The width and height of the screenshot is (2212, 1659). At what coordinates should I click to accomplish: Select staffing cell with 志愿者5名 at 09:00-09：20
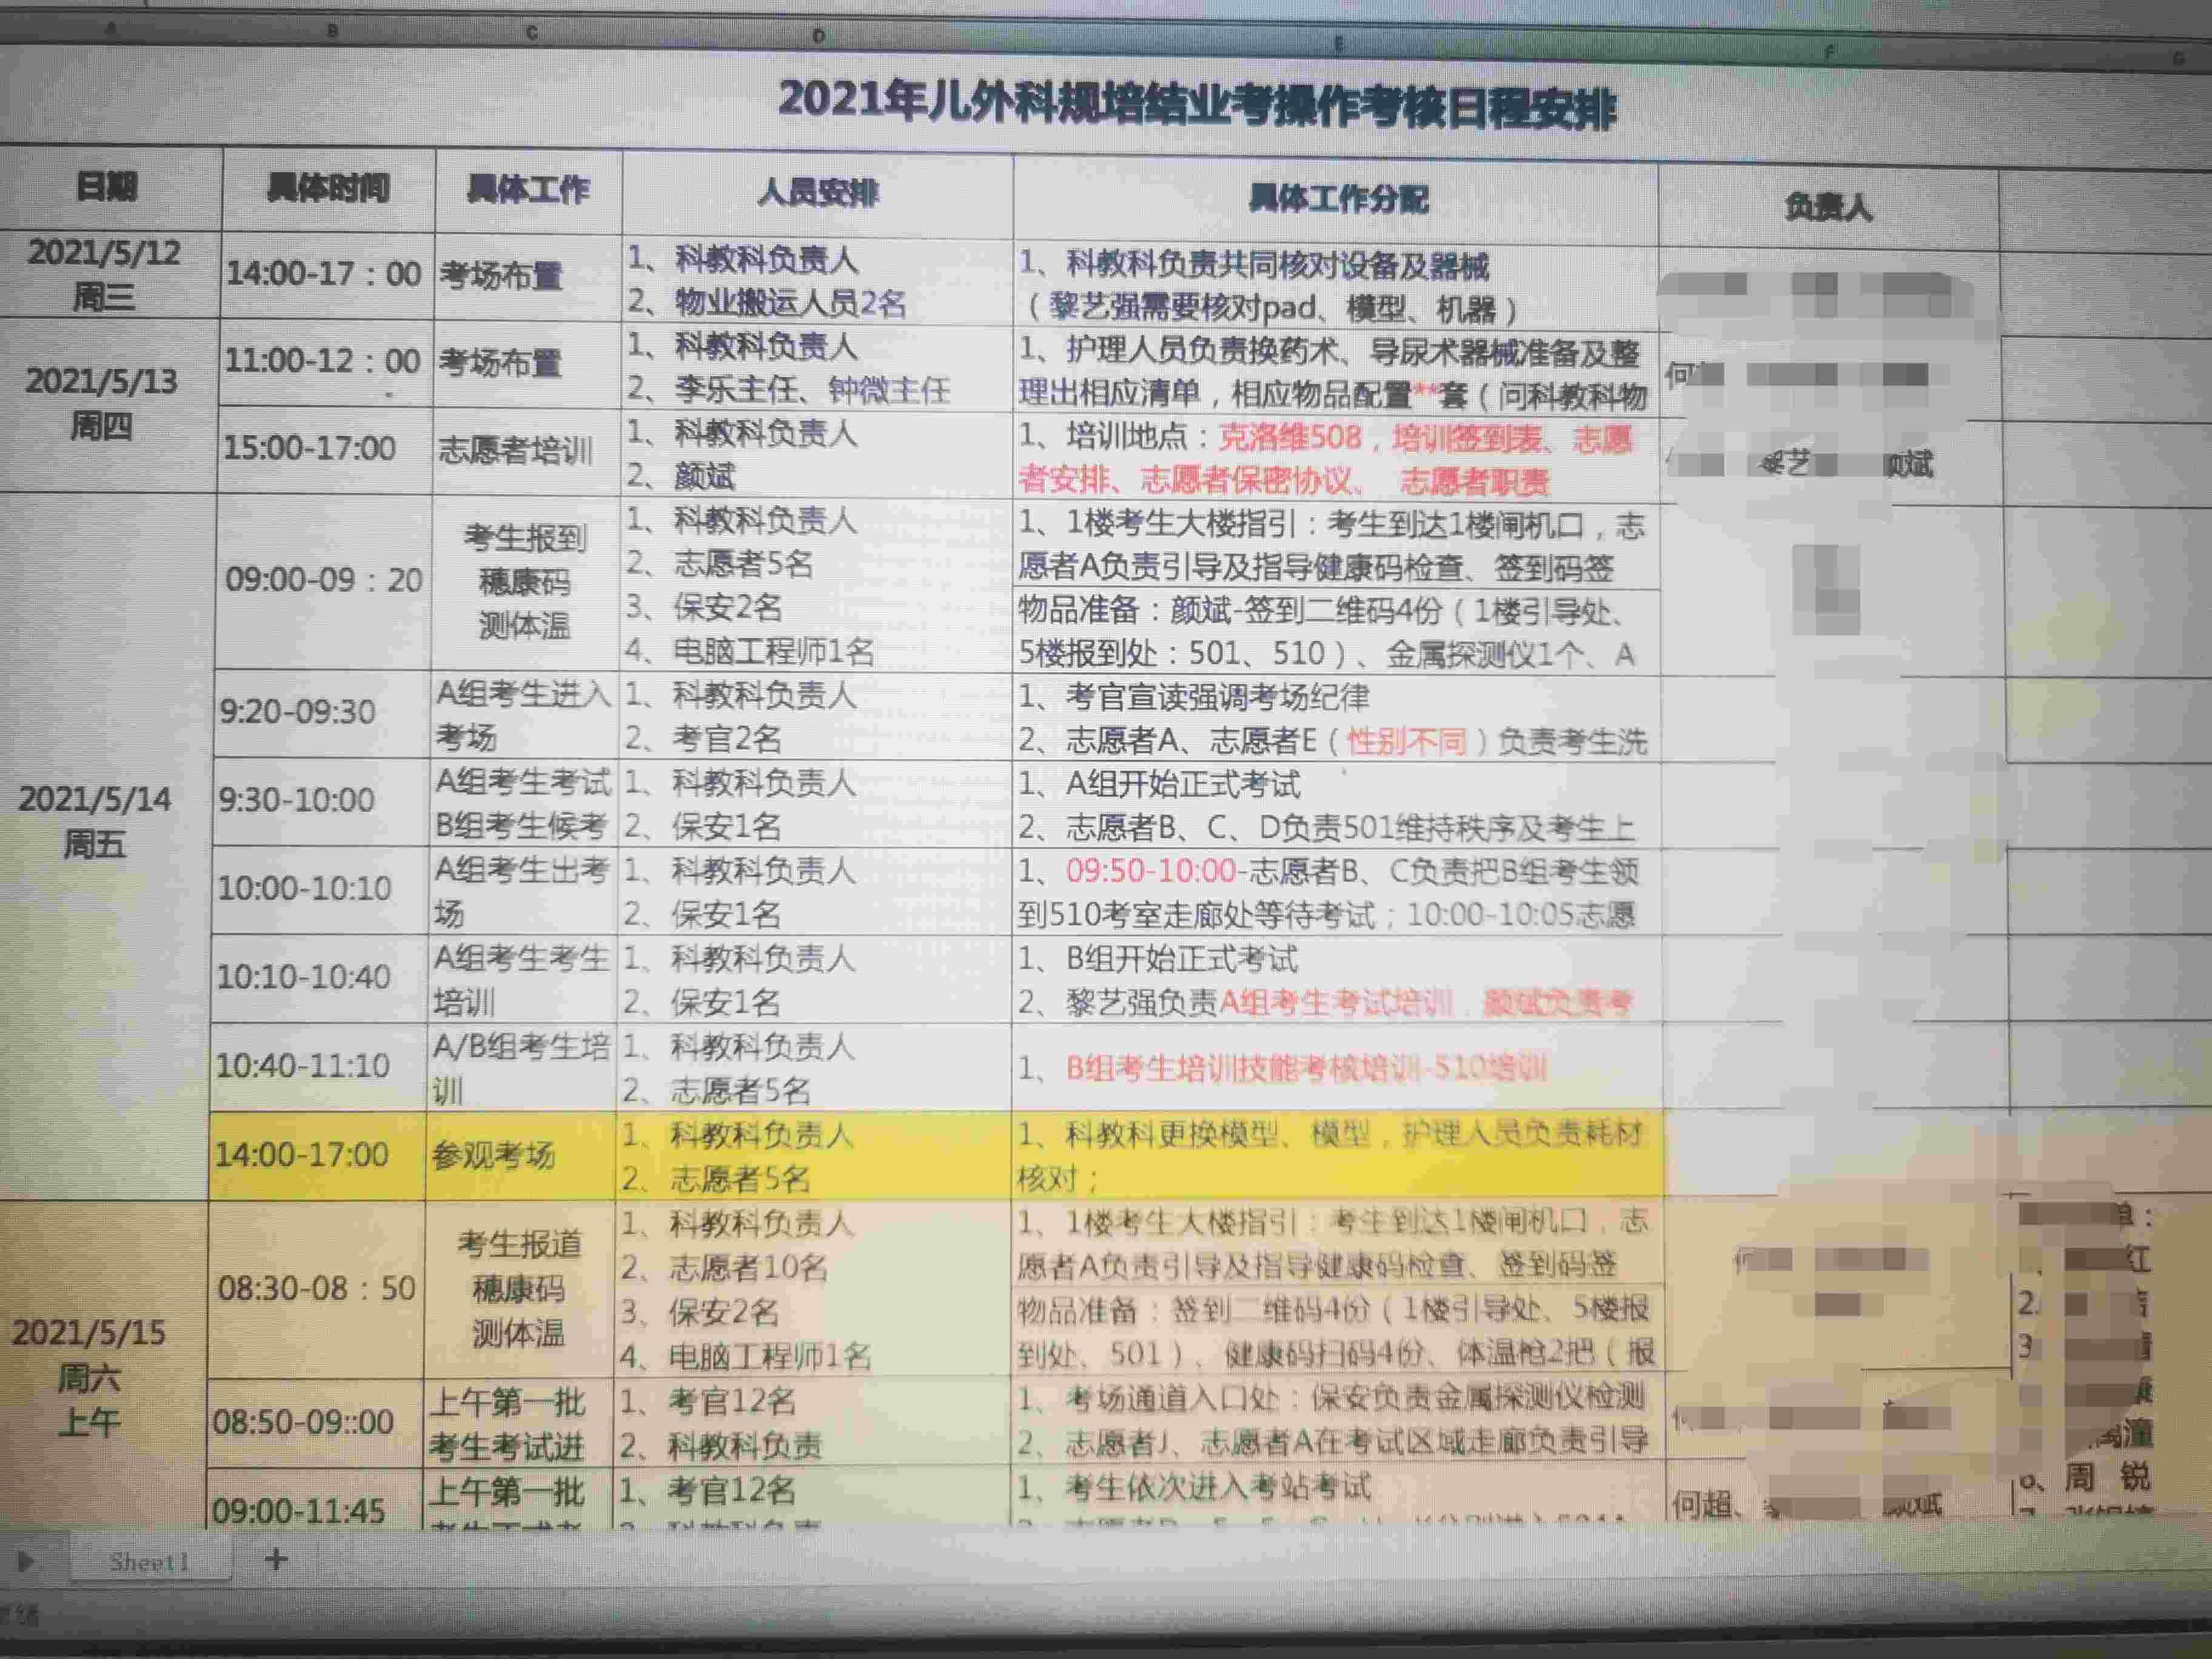pos(815,586)
